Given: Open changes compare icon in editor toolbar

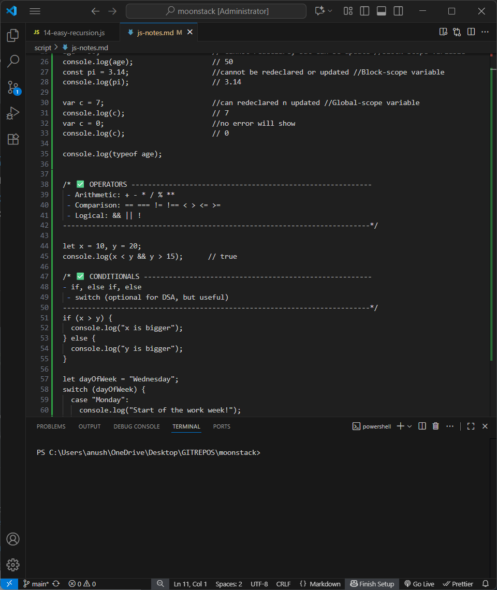Looking at the screenshot, I should [x=457, y=32].
